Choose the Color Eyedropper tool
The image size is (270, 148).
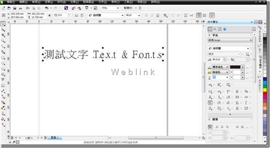pos(3,108)
